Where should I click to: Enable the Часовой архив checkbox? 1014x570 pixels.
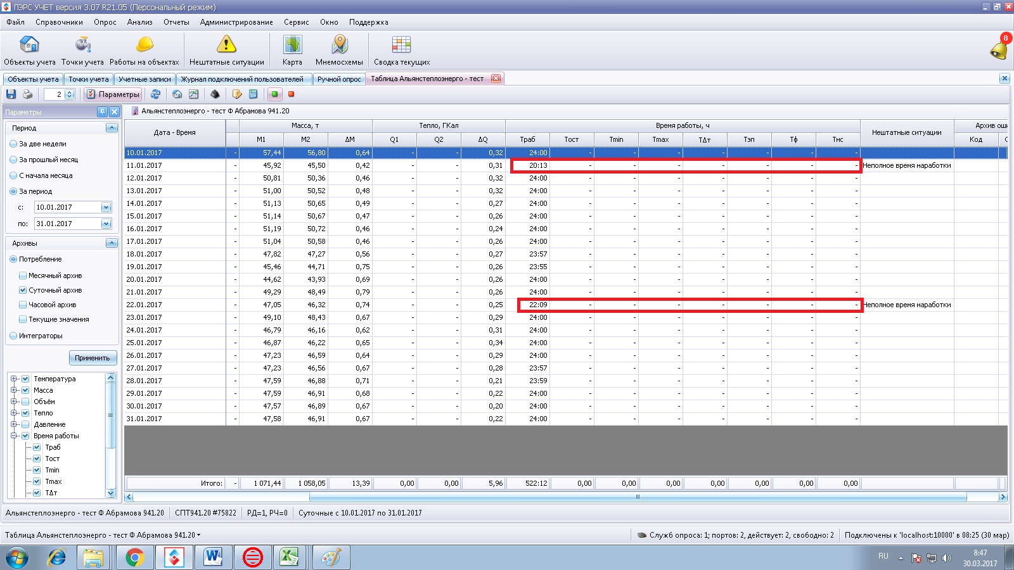point(23,305)
